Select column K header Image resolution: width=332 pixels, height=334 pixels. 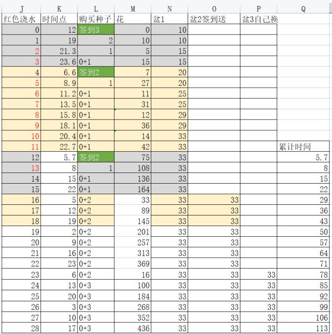pyautogui.click(x=59, y=9)
